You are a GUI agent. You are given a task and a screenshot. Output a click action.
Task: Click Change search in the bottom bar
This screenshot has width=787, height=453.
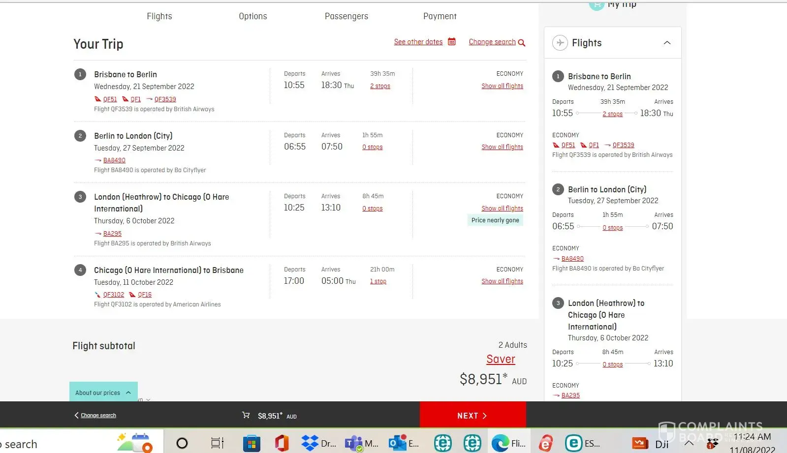click(x=98, y=415)
